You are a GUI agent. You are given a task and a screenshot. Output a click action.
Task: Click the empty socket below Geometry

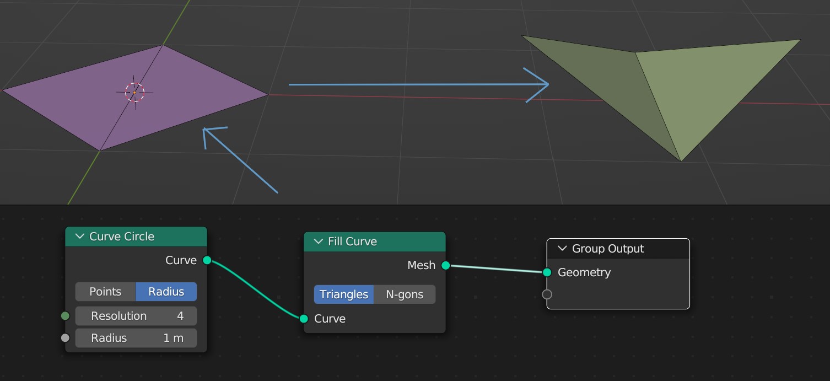click(547, 294)
